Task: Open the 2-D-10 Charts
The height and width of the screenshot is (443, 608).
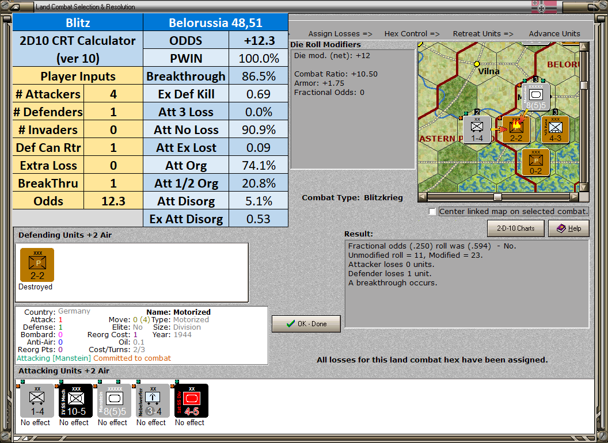Action: (516, 228)
